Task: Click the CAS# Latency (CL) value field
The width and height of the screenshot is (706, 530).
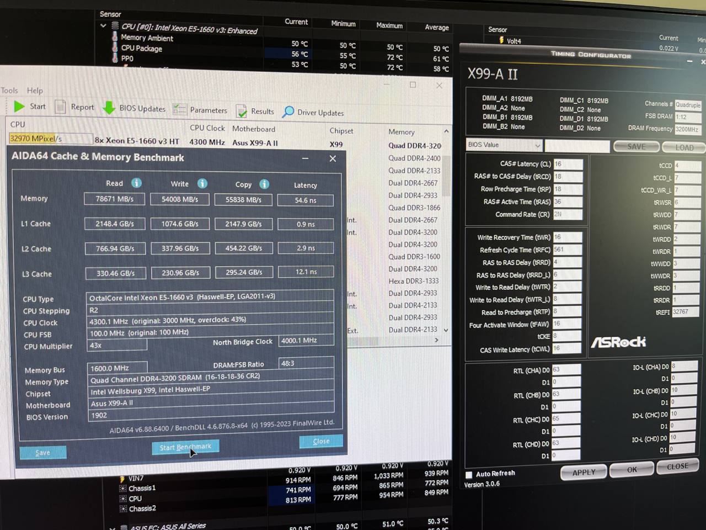Action: (x=568, y=165)
